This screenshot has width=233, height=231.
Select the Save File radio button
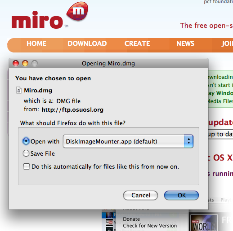pyautogui.click(x=26, y=153)
